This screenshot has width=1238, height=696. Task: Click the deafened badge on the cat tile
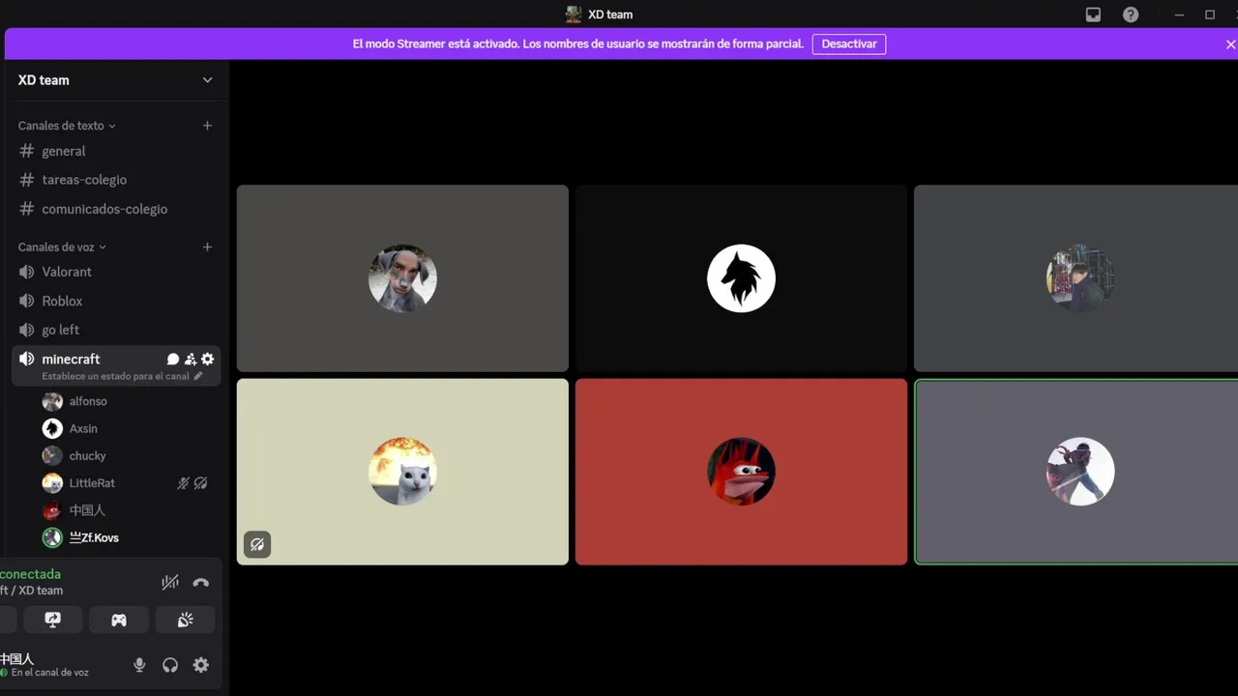[x=257, y=544]
